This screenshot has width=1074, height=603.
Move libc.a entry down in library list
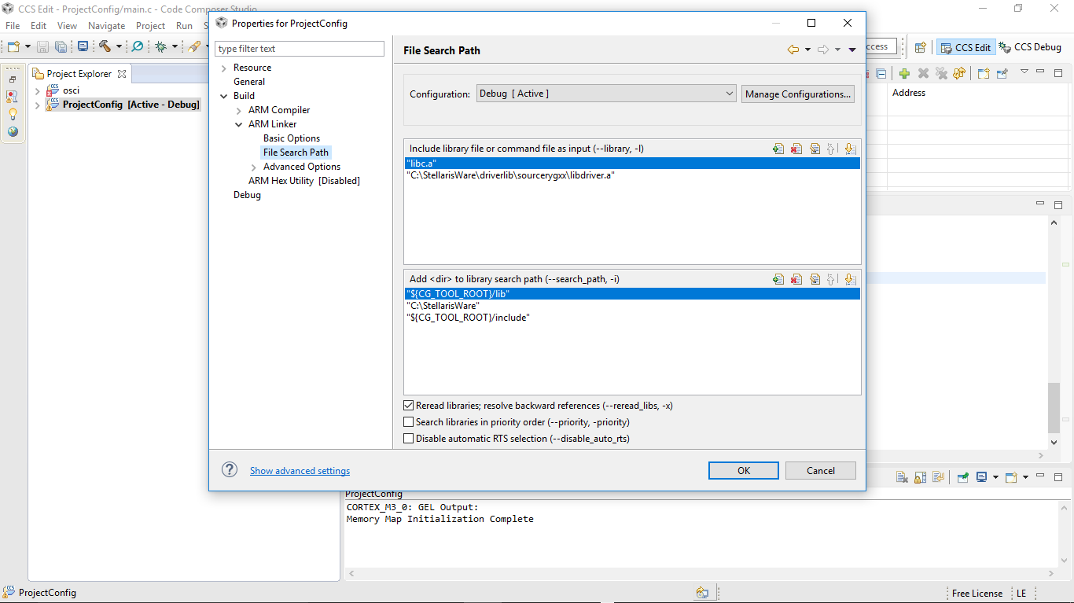coord(849,149)
